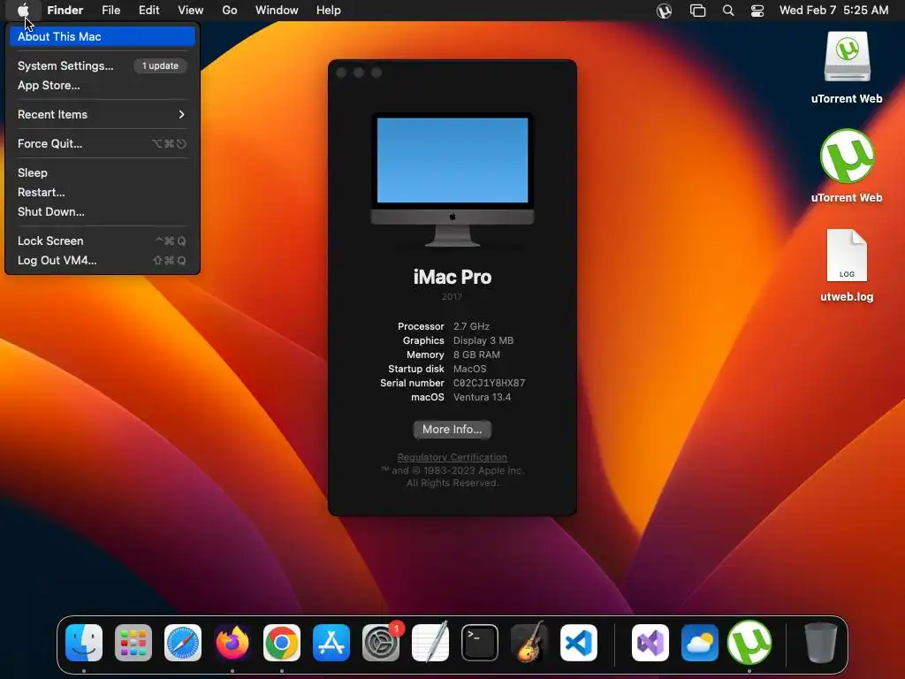Open the Window menu
Screen dimensions: 905x679
(277, 11)
